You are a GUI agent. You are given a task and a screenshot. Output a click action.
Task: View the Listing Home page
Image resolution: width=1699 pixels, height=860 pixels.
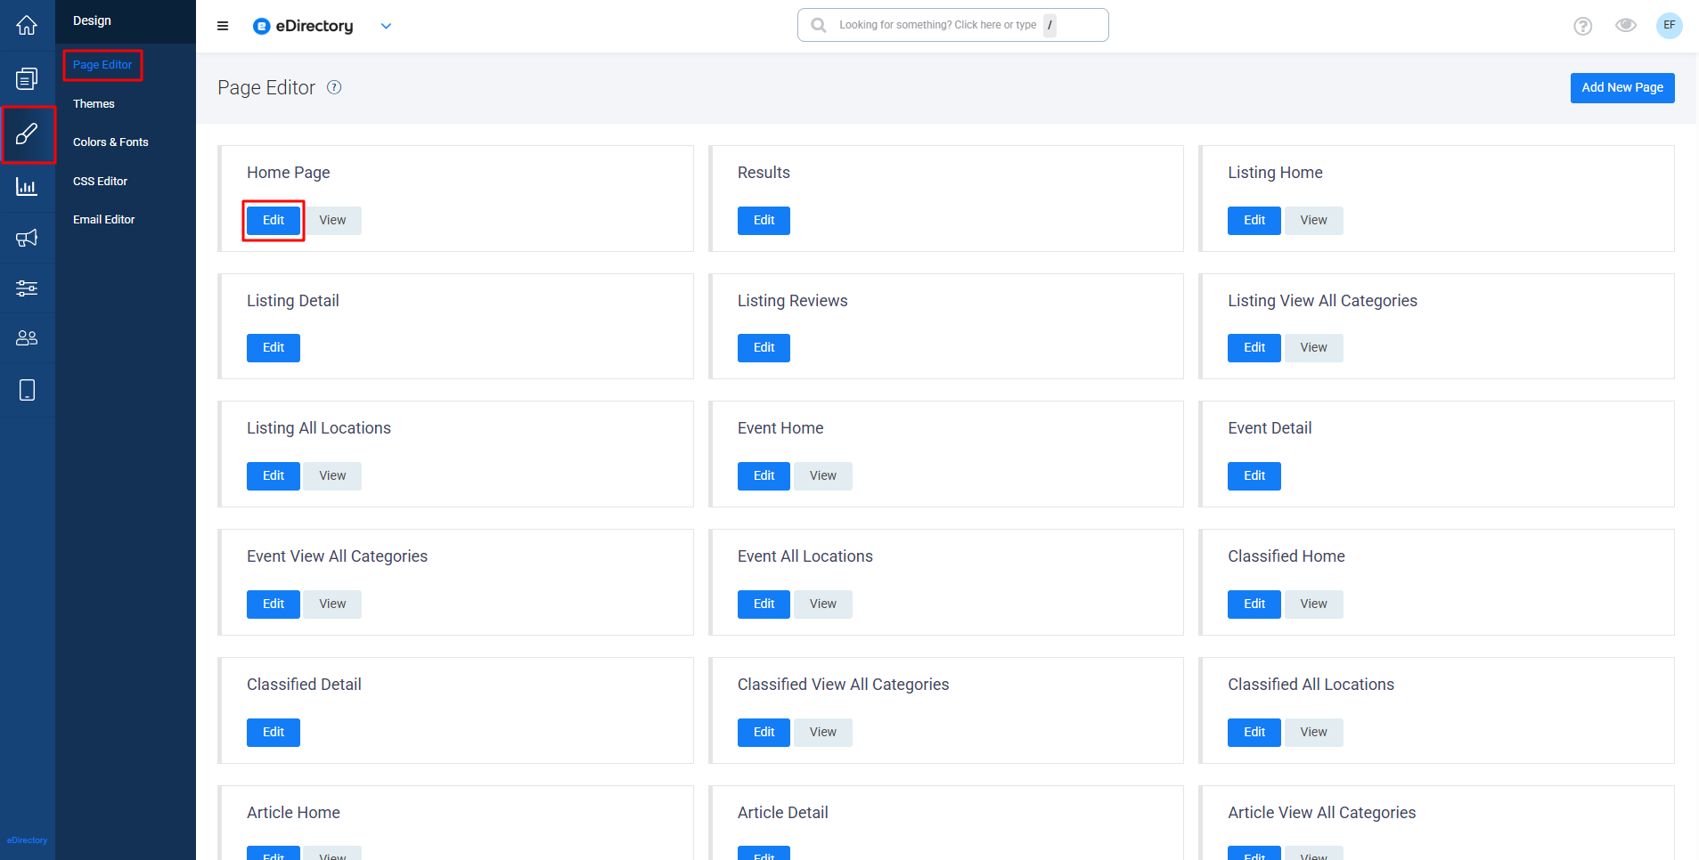tap(1313, 221)
